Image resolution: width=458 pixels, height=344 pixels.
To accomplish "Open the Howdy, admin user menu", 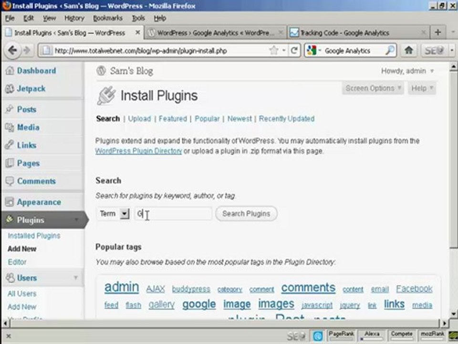I will coord(407,71).
